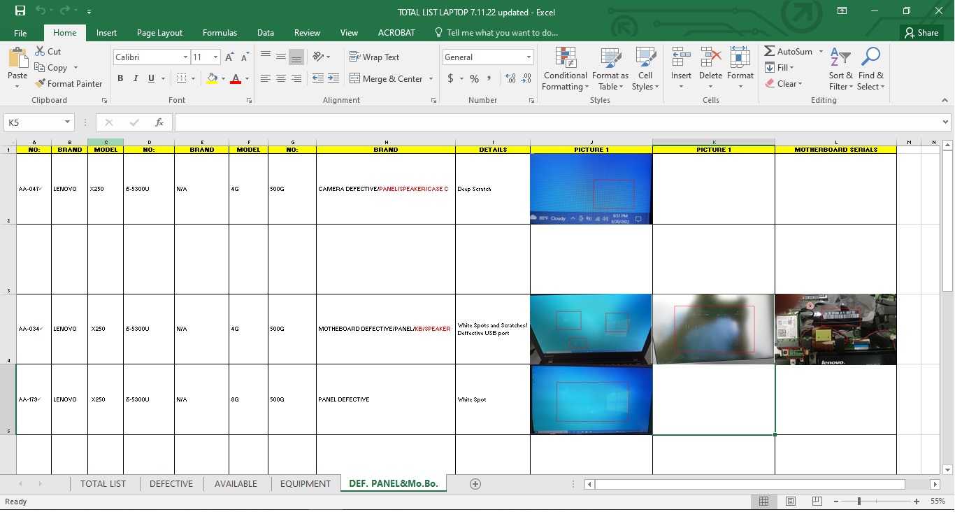Image resolution: width=955 pixels, height=512 pixels.
Task: Switch to the Insert ribbon tab
Action: click(106, 33)
